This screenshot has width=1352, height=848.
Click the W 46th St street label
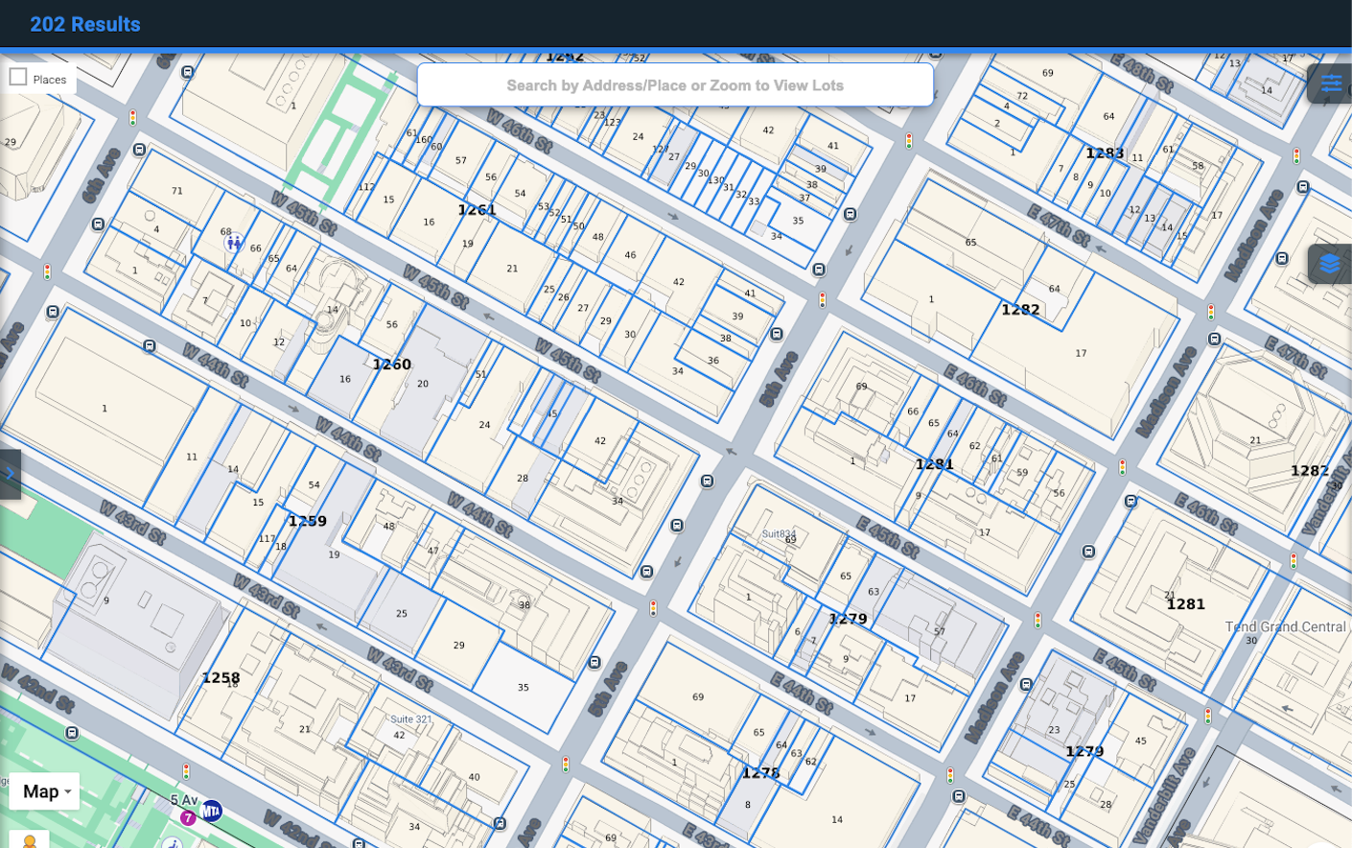(520, 131)
